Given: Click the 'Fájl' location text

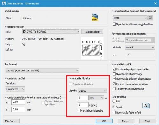Looking at the screenshot, I should [24, 44].
